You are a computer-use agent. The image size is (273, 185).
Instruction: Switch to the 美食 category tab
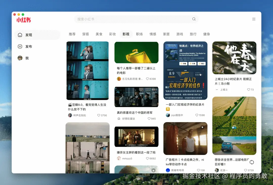[99, 34]
